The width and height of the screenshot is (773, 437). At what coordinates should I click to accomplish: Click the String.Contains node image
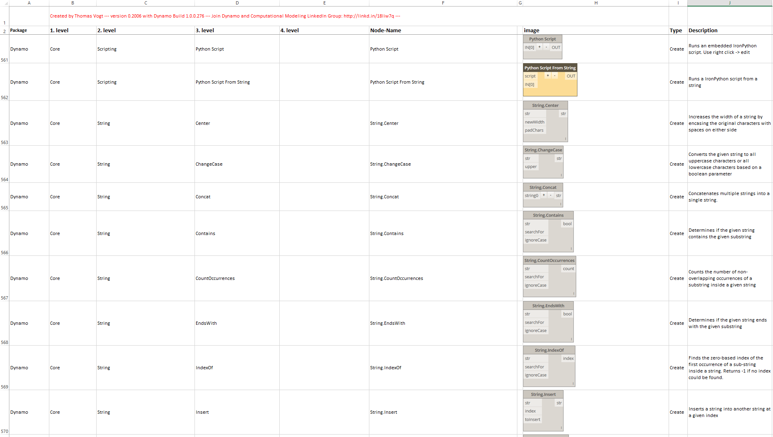click(x=548, y=231)
